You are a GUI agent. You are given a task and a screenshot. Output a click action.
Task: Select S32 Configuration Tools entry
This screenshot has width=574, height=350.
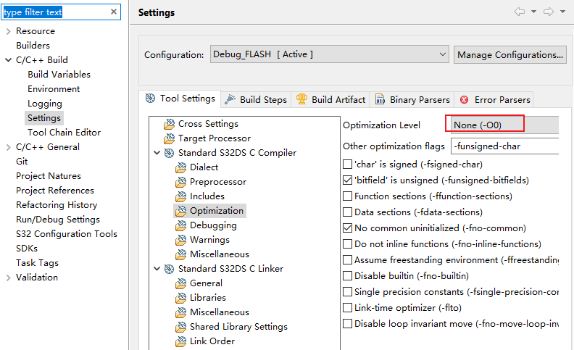point(67,234)
